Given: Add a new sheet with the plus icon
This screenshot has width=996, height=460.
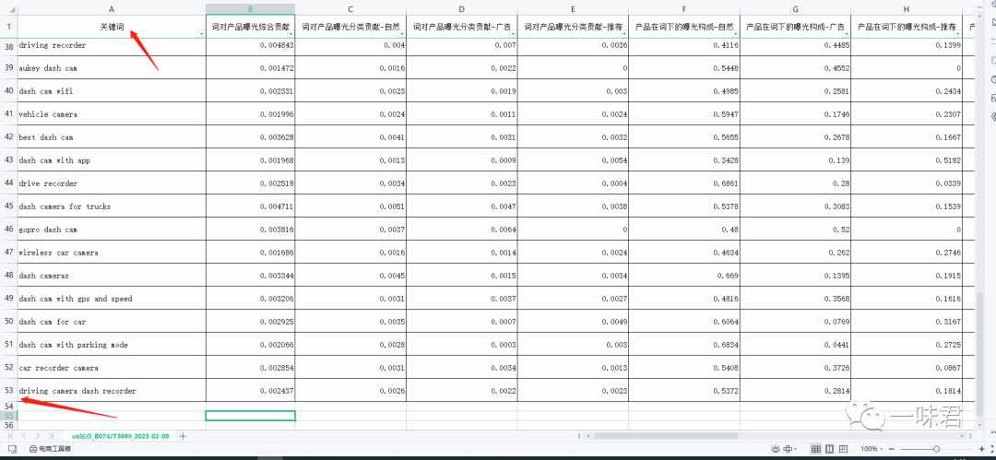Looking at the screenshot, I should (x=183, y=436).
